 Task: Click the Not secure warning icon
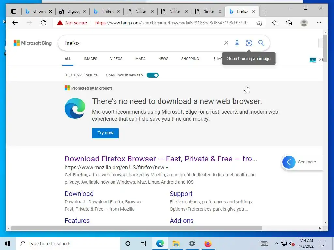tap(60, 23)
